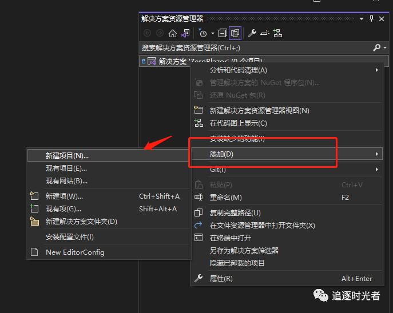393x313 pixels.
Task: Open Properties via the wrench toolbar icon
Action: point(252,33)
